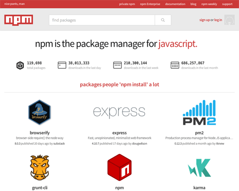Open the npm weekly link

pos(209,4)
